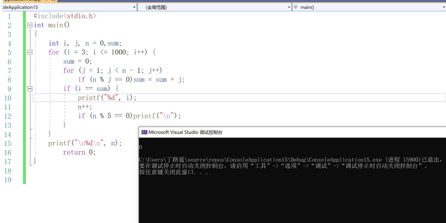Click the 'n++;' statement
The height and width of the screenshot is (223, 446).
tap(85, 107)
